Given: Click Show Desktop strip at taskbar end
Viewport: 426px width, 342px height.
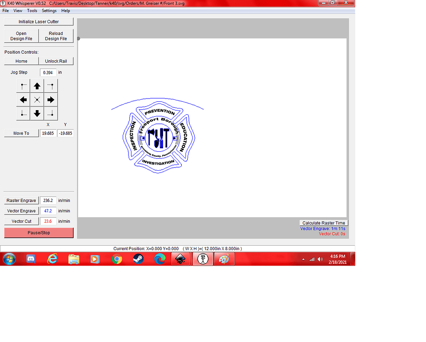Looking at the screenshot, I should (353, 259).
